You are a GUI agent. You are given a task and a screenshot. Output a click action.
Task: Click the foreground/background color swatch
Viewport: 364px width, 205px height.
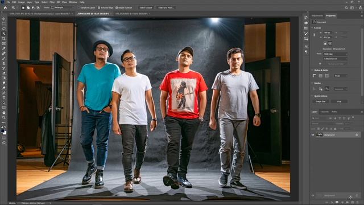(x=3, y=132)
